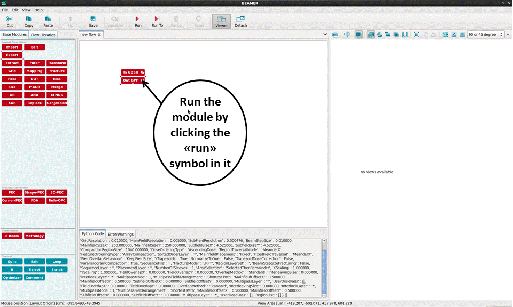Switch to the Error/Warnings tab
The height and width of the screenshot is (307, 513).
[121, 234]
